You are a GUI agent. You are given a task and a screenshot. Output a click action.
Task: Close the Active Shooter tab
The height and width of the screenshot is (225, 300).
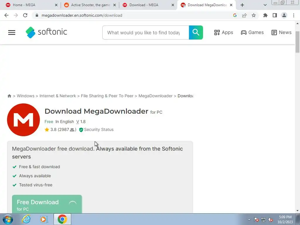(x=115, y=5)
